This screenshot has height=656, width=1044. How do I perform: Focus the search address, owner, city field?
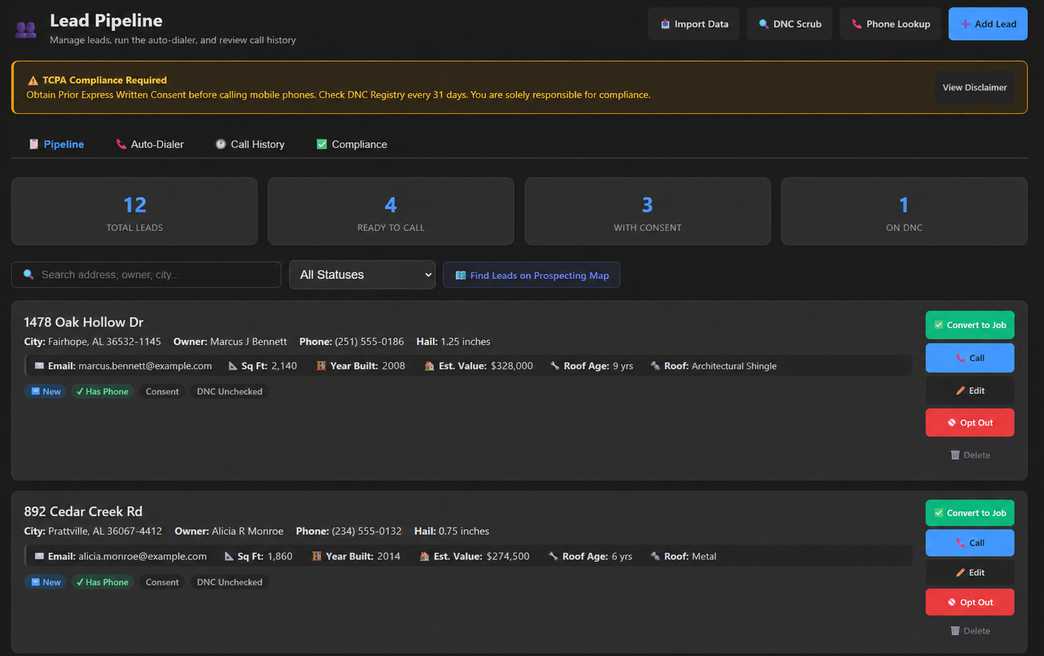click(147, 275)
